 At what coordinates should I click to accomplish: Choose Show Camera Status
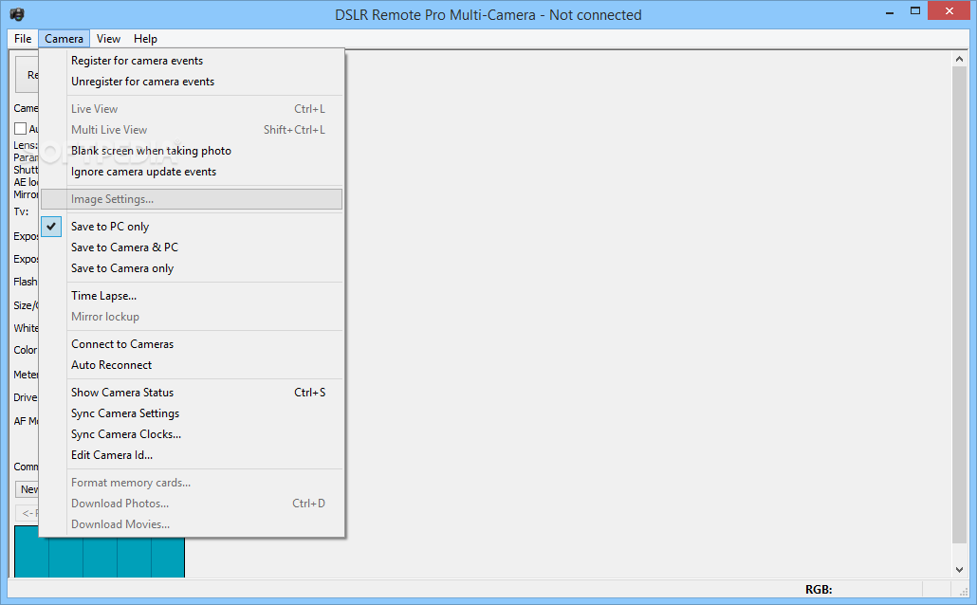coord(192,393)
